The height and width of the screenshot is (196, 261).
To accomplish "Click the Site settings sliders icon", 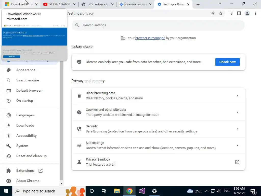I will click(79, 145).
